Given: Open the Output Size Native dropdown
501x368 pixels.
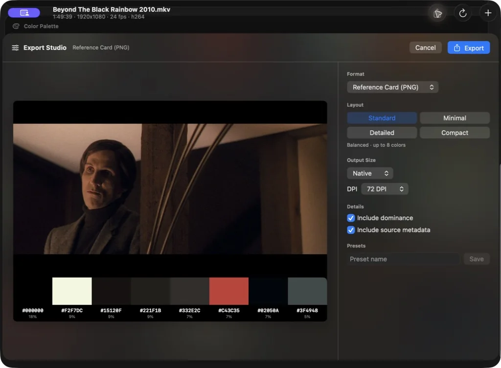Looking at the screenshot, I should 370,173.
